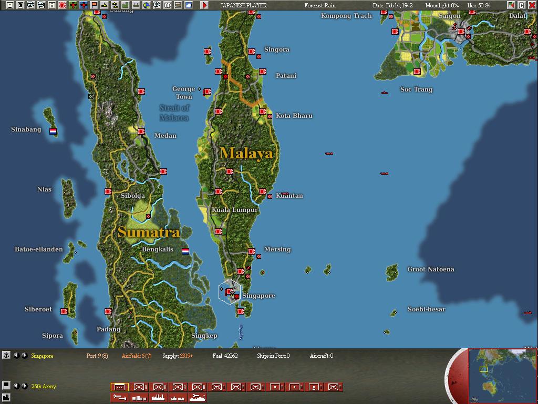Click the Japanese base marker at Mersing
The image size is (538, 404).
point(252,251)
